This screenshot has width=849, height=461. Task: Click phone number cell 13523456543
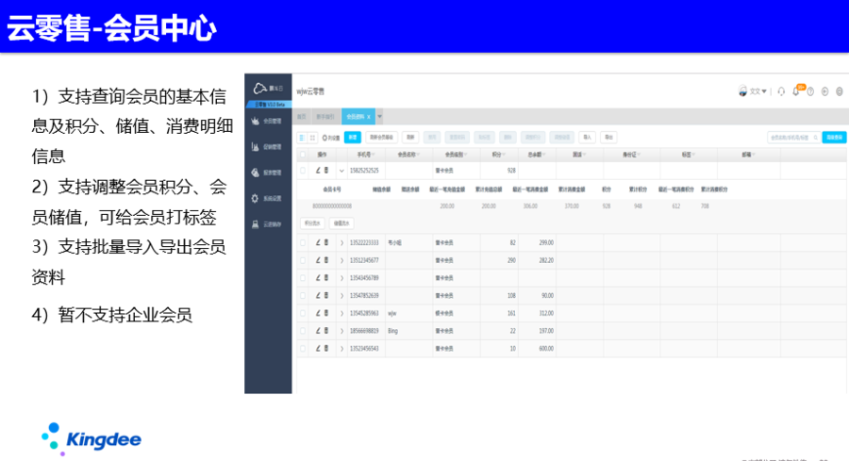[x=364, y=349]
